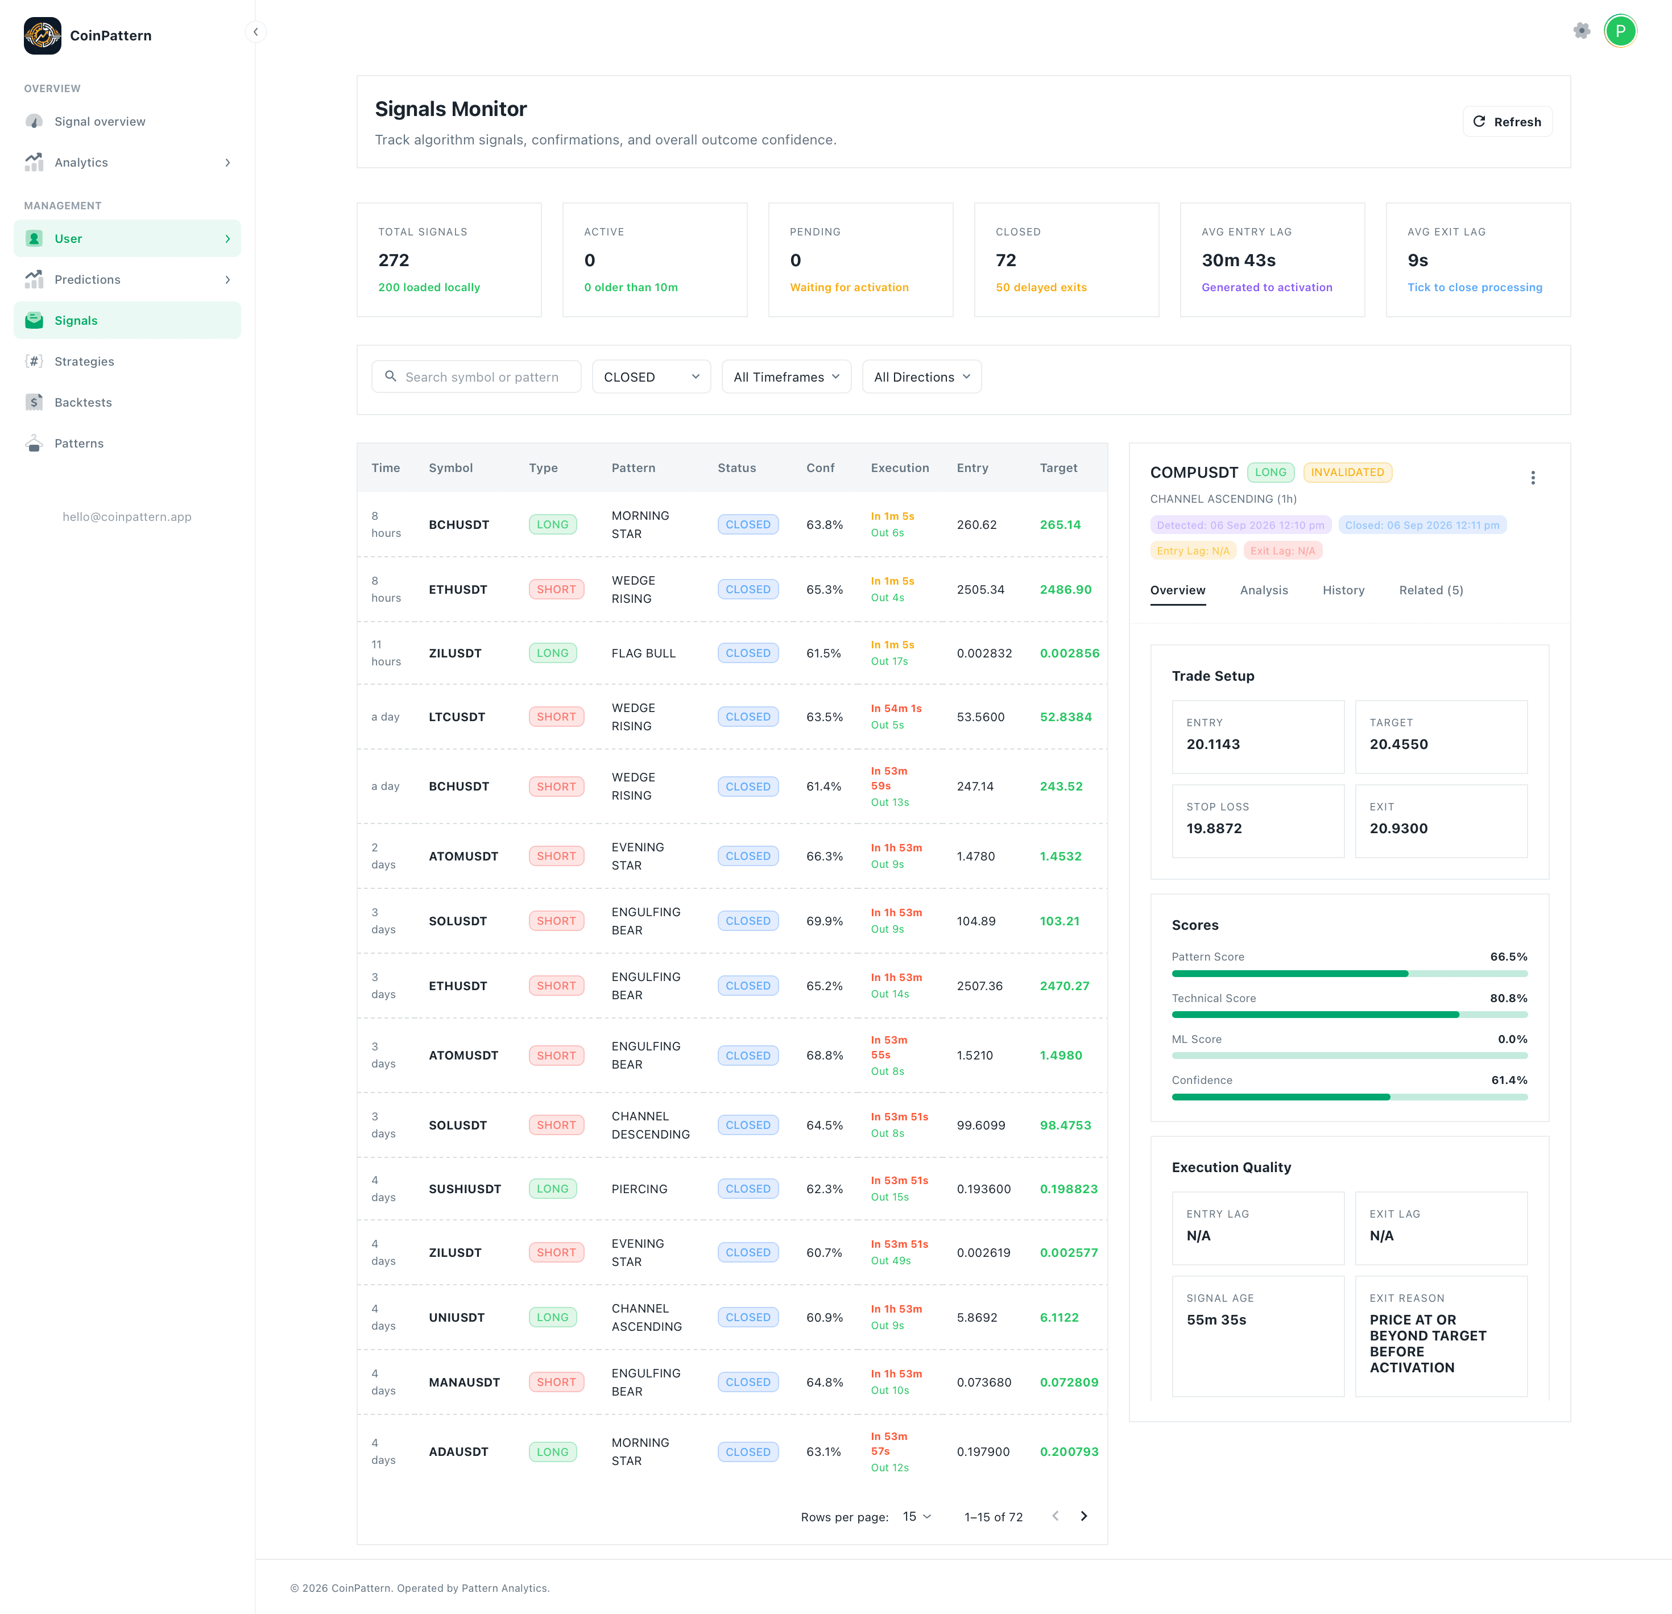Open the All Directions dropdown
The width and height of the screenshot is (1672, 1614).
coord(921,377)
